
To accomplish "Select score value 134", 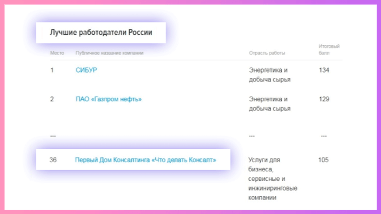I will [x=324, y=70].
